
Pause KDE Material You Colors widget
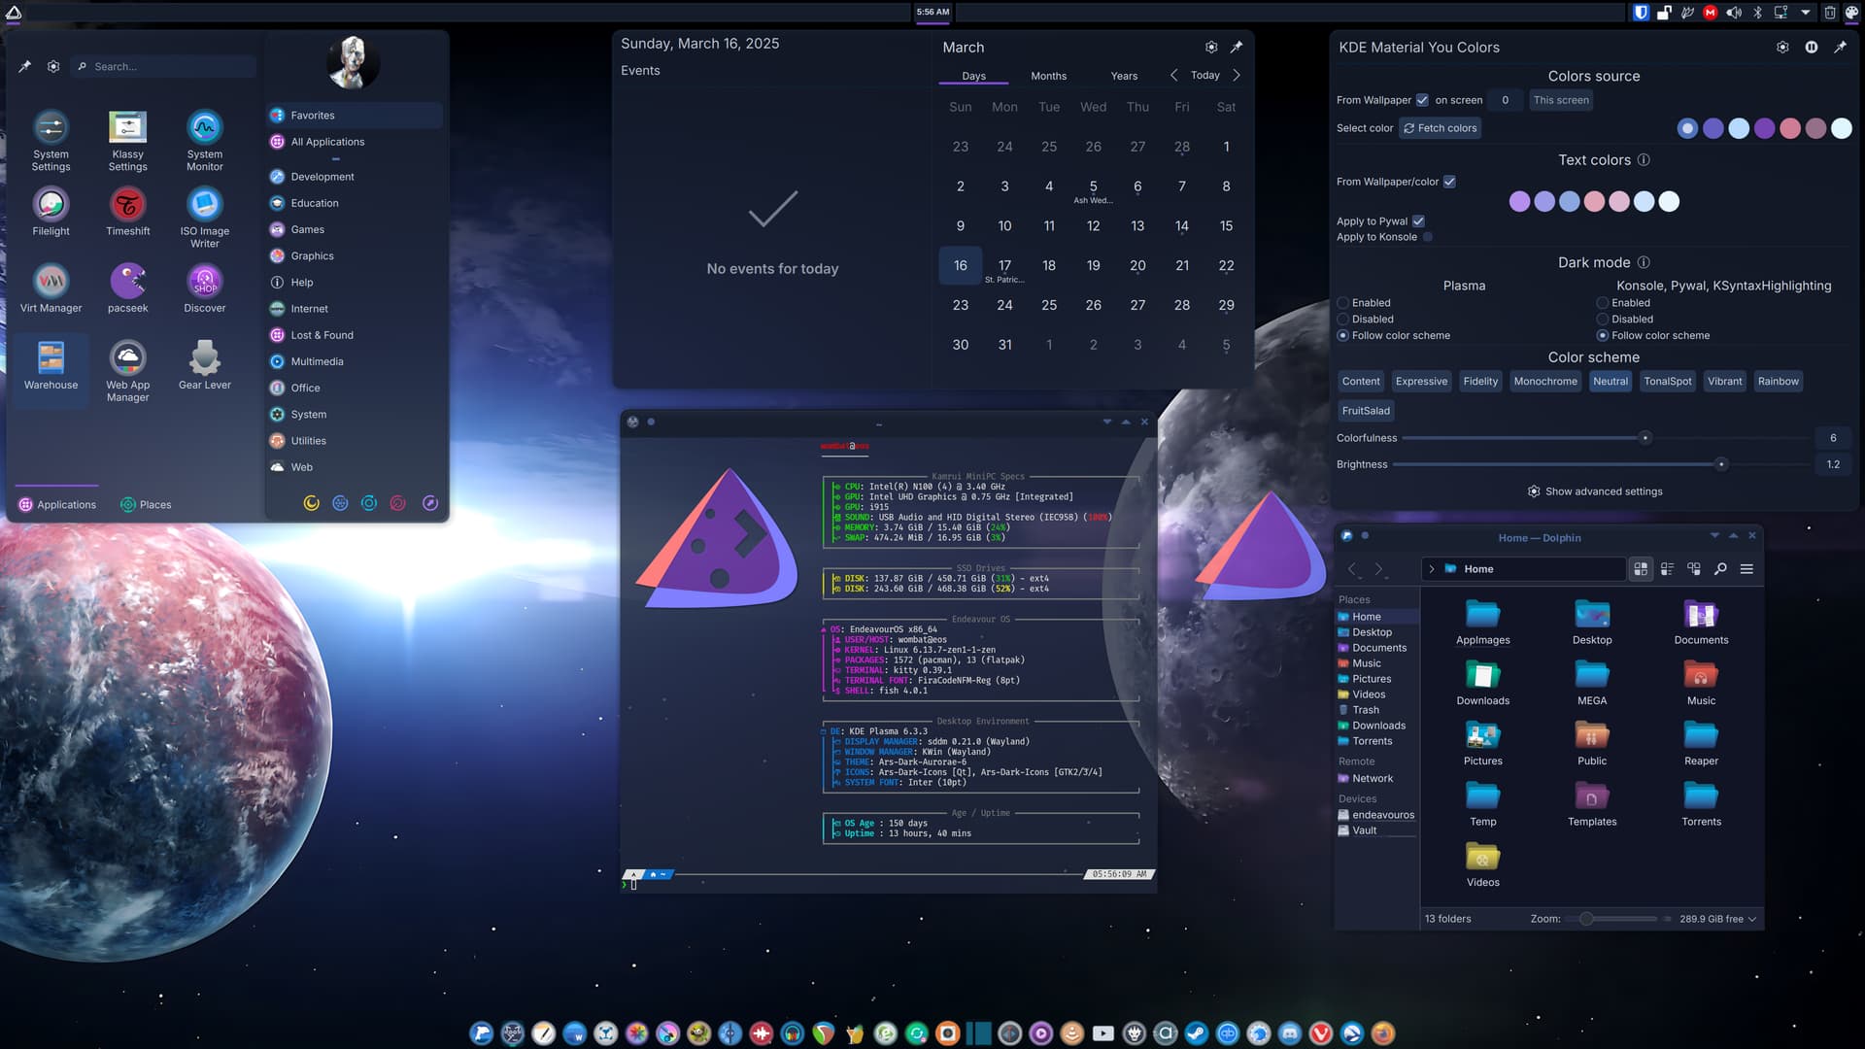1812,47
